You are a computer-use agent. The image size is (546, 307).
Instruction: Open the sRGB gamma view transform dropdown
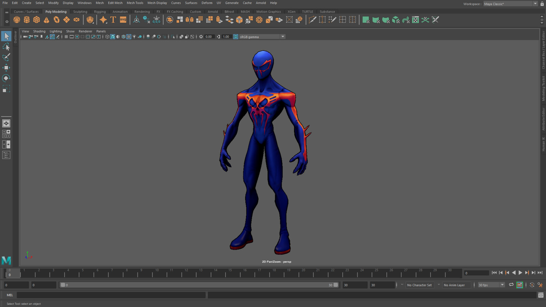(262, 37)
